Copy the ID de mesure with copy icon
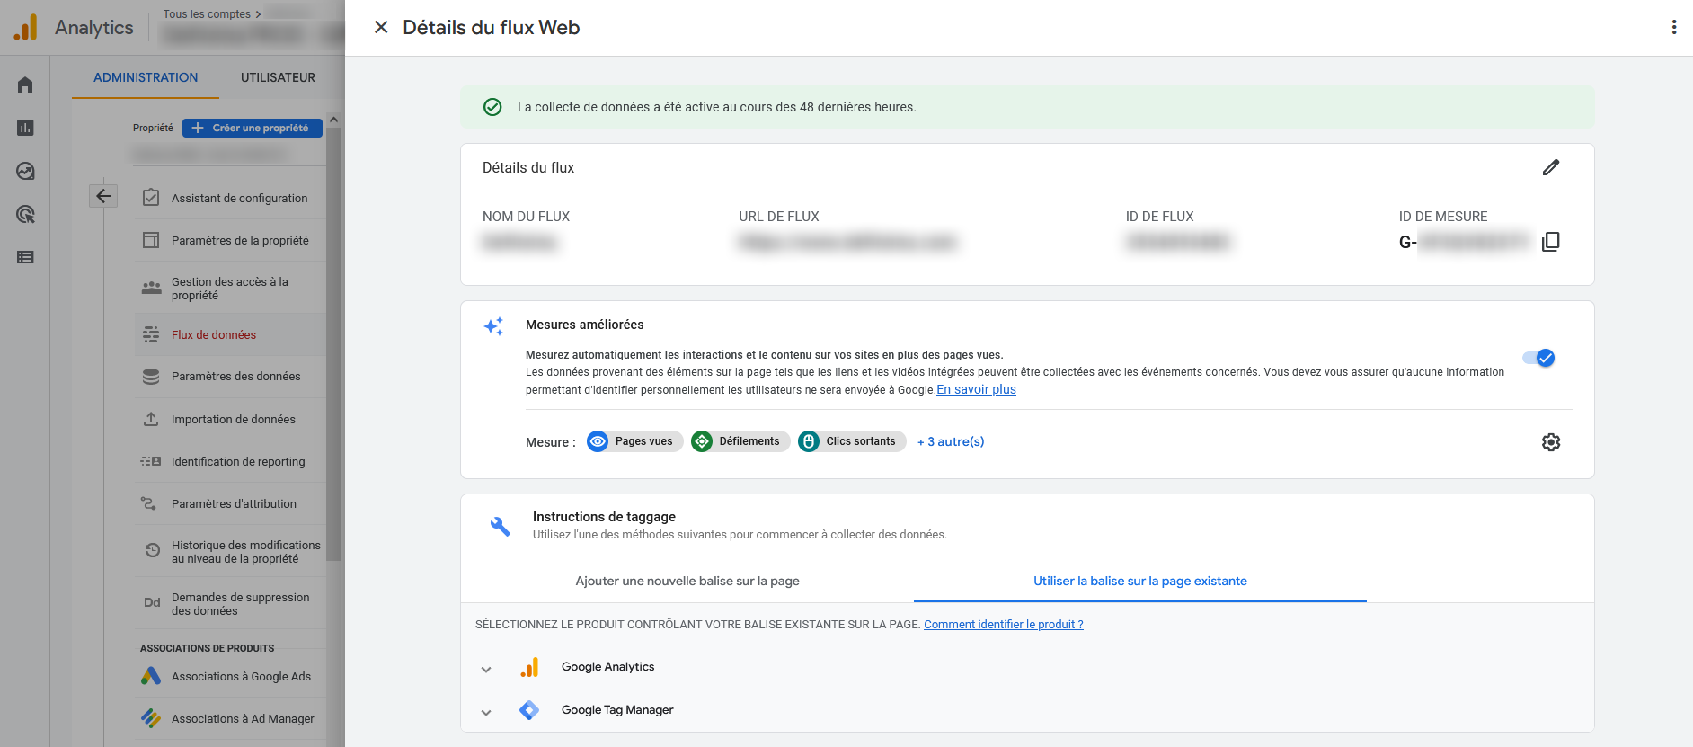1693x747 pixels. tap(1551, 242)
